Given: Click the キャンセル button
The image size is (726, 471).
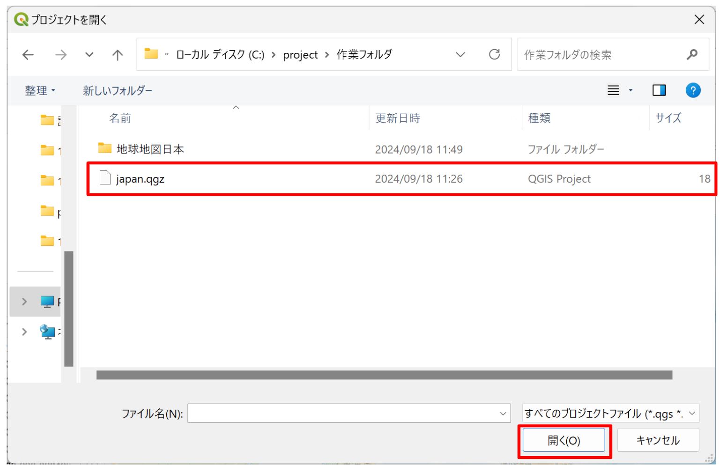Looking at the screenshot, I should click(658, 440).
